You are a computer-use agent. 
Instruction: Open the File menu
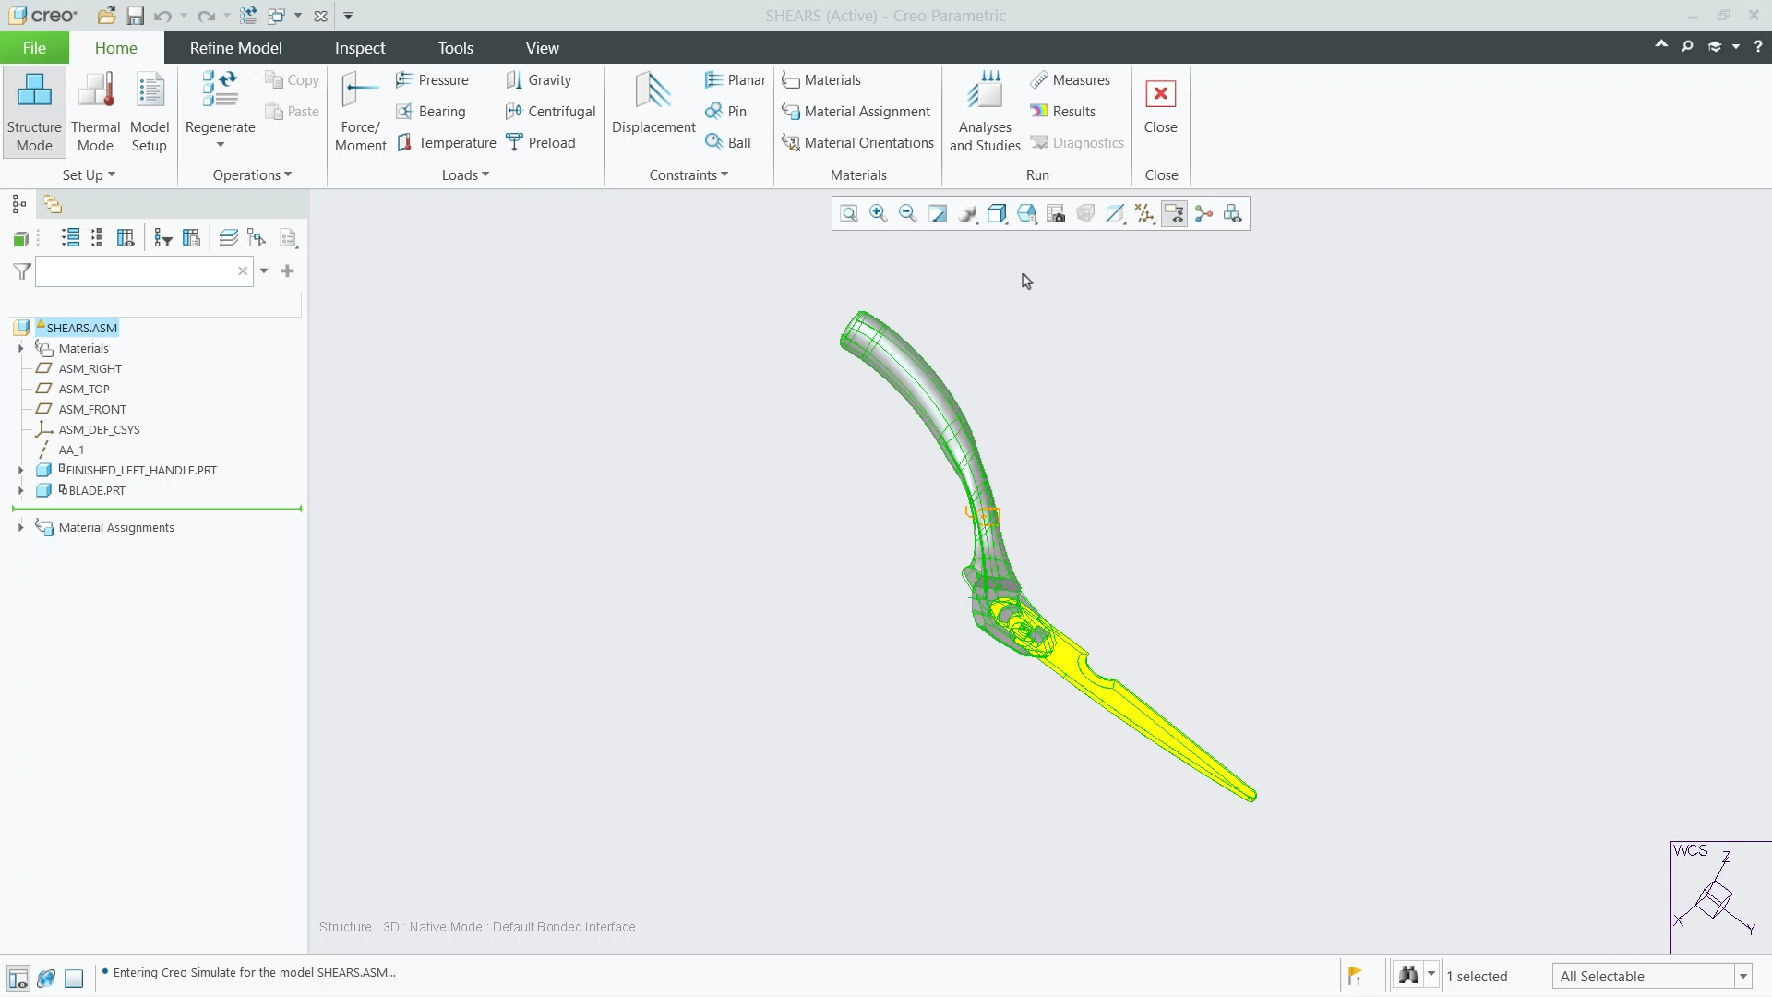[x=34, y=48]
